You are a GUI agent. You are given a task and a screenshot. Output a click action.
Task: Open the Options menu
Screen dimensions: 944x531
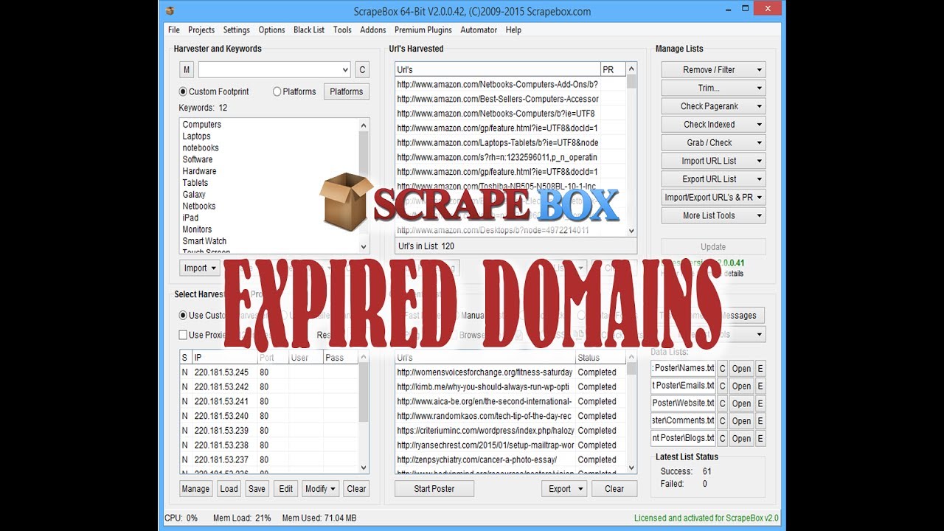pyautogui.click(x=271, y=30)
